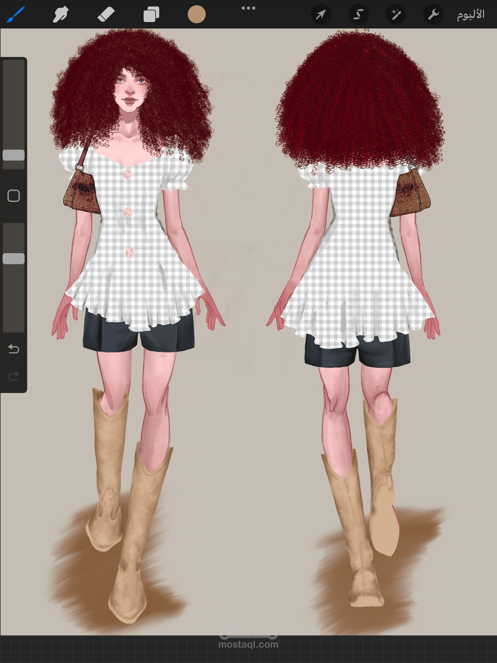This screenshot has width=497, height=663.
Task: Open the Layers panel
Action: 151,15
